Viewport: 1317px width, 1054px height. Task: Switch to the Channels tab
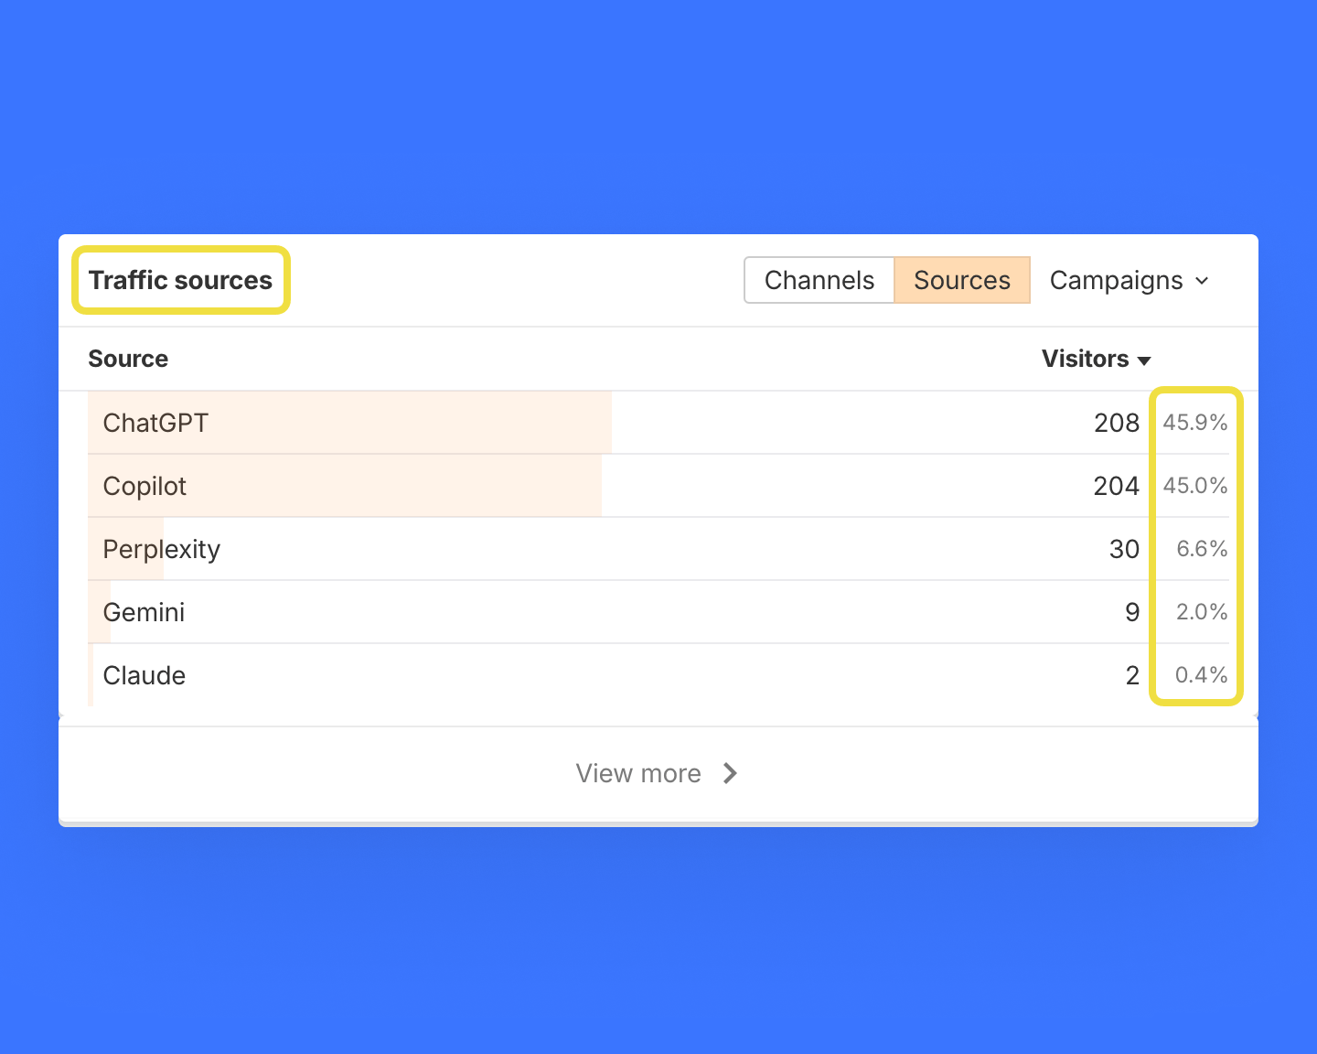point(819,280)
